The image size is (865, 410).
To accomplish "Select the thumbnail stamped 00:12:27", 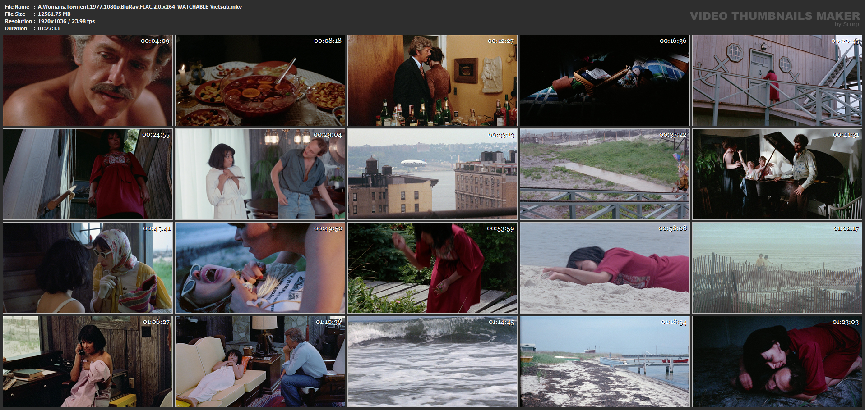I will point(432,80).
